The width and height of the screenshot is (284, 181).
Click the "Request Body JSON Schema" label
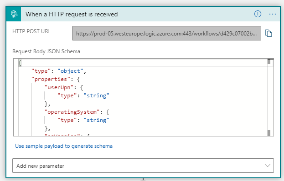pyautogui.click(x=46, y=51)
